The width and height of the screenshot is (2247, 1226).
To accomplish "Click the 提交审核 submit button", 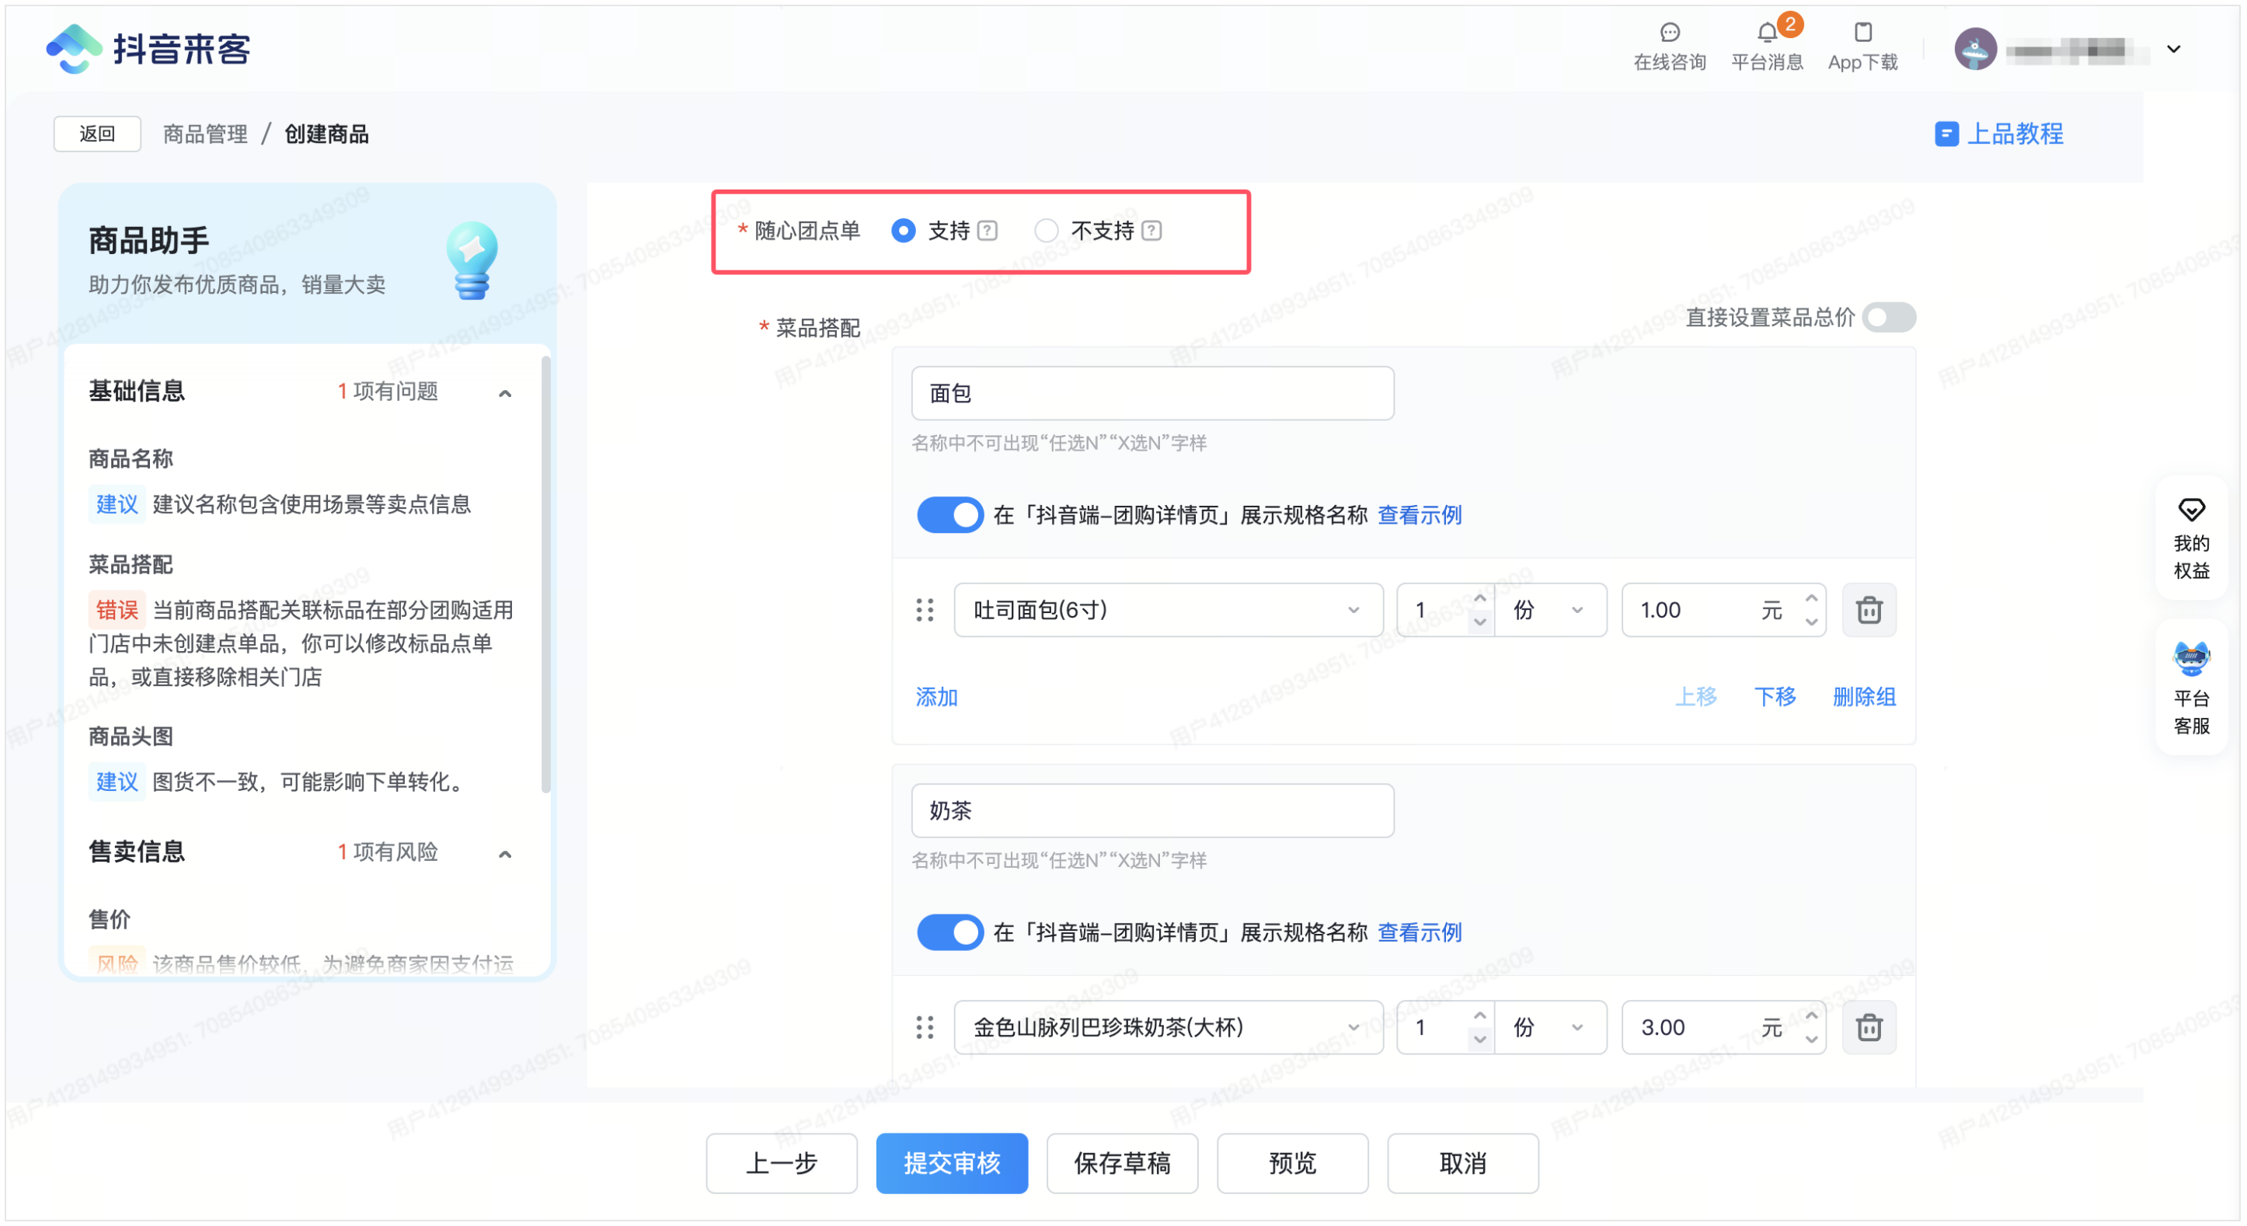I will (952, 1163).
